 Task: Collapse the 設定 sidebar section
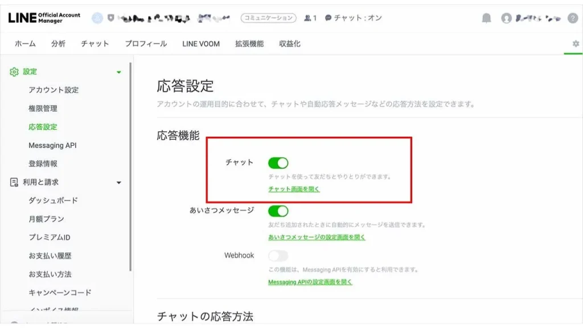118,72
